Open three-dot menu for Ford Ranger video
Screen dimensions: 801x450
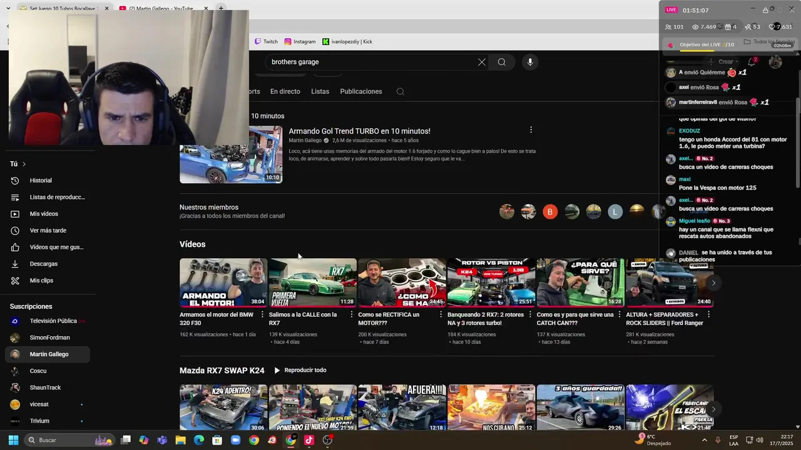coord(709,315)
